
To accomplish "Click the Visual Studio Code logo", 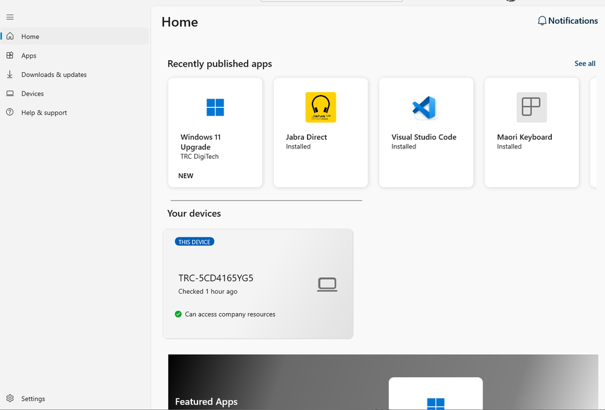I will click(425, 107).
